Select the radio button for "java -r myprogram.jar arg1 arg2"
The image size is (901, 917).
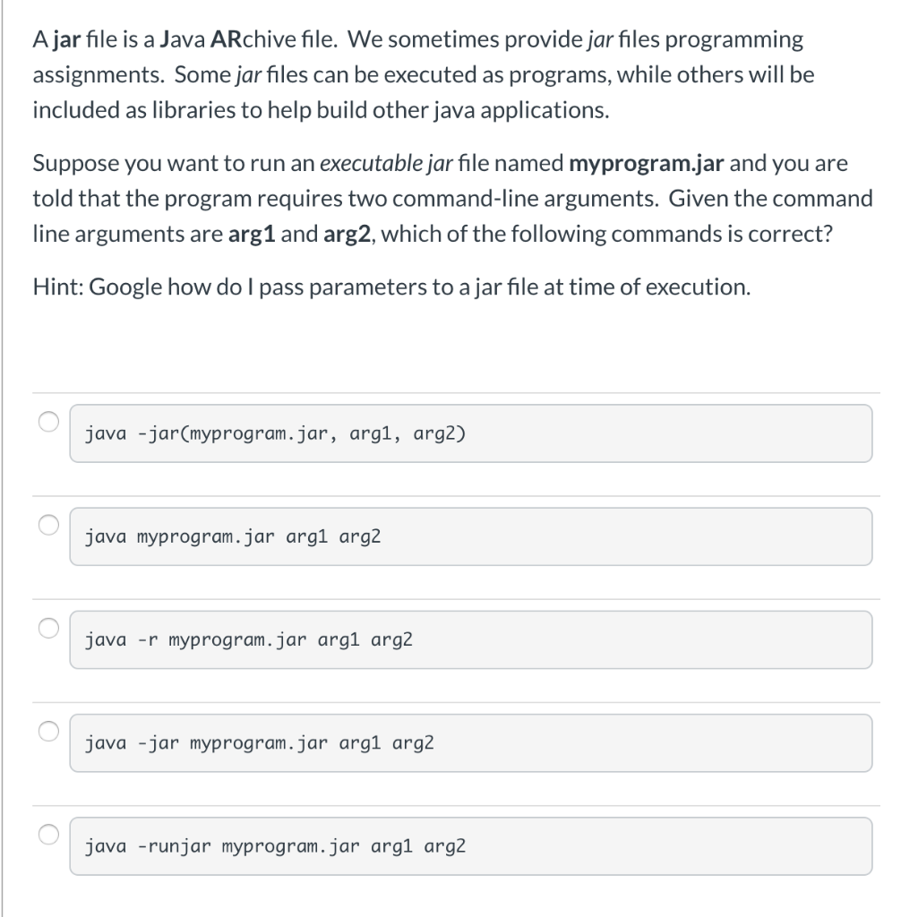pos(50,628)
